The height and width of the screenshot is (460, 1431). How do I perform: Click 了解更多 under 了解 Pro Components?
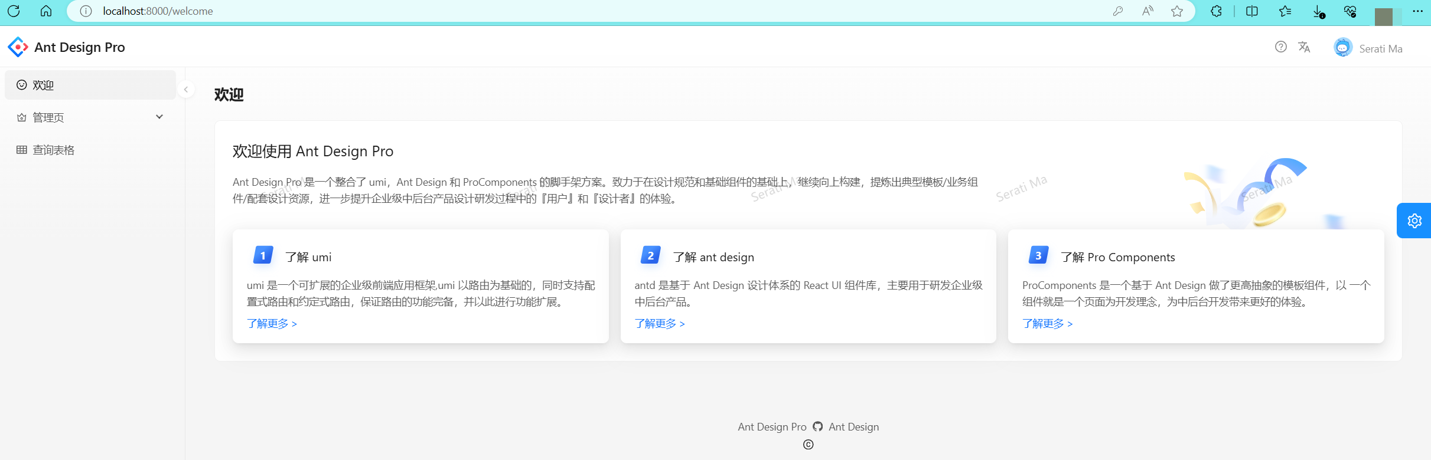pos(1047,324)
